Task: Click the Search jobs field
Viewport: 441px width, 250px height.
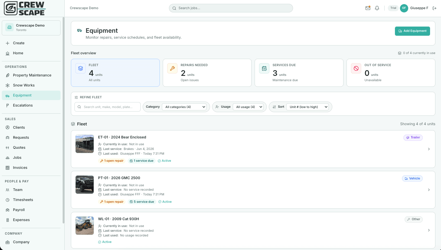Action: (231, 8)
